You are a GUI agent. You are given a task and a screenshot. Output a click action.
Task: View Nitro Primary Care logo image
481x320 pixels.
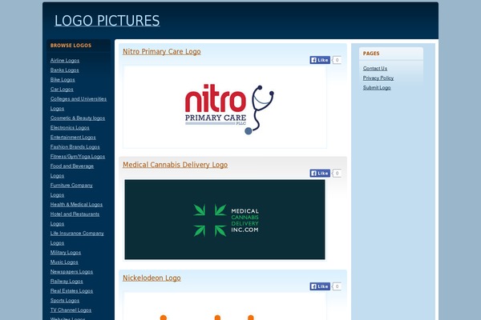coord(224,107)
